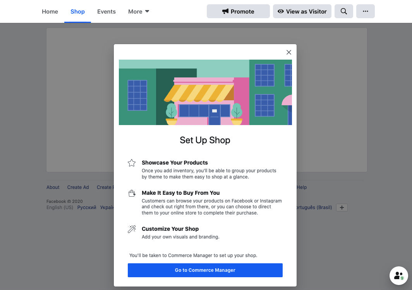Switch language to Русский
This screenshot has height=290, width=412.
86,208
